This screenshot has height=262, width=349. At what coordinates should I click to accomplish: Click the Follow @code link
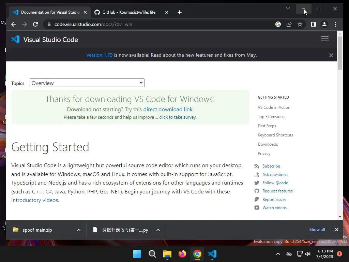coord(275,183)
